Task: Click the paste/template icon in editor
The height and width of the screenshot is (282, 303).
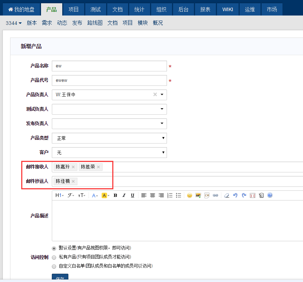Action: [261, 195]
